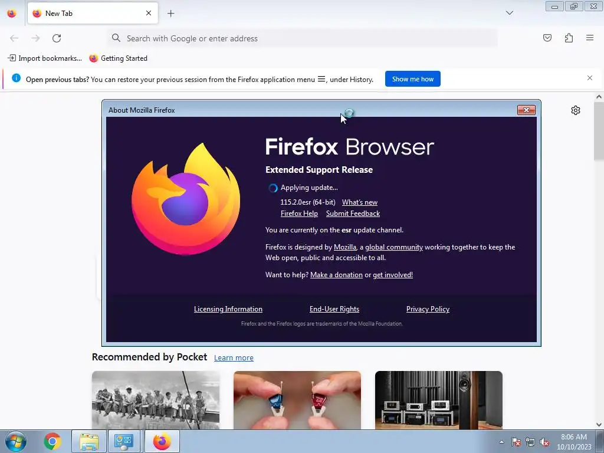This screenshot has width=604, height=453.
Task: Launch Chrome from the taskbar
Action: coord(52,441)
